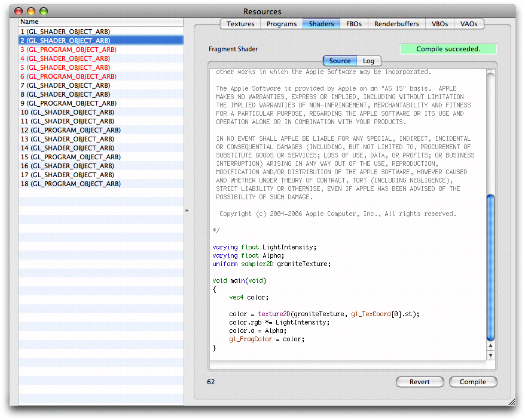Screen dimensions: 525x420
Task: Toggle to the Log view
Action: coord(368,61)
